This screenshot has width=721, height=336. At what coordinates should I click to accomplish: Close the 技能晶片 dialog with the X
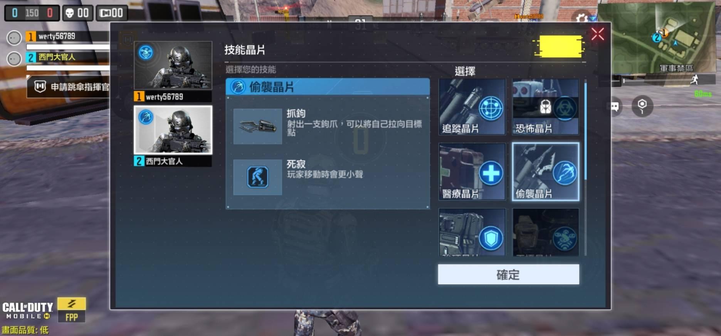[x=598, y=34]
